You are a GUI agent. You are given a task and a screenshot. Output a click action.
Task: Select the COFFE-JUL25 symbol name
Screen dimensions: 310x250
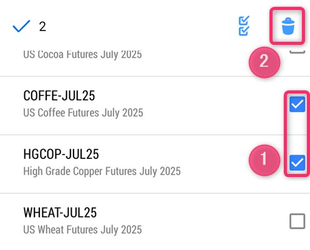59,95
